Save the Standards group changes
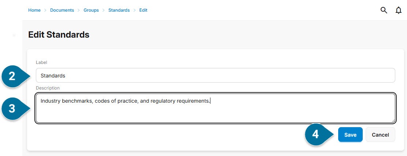407x156 pixels. [x=350, y=134]
